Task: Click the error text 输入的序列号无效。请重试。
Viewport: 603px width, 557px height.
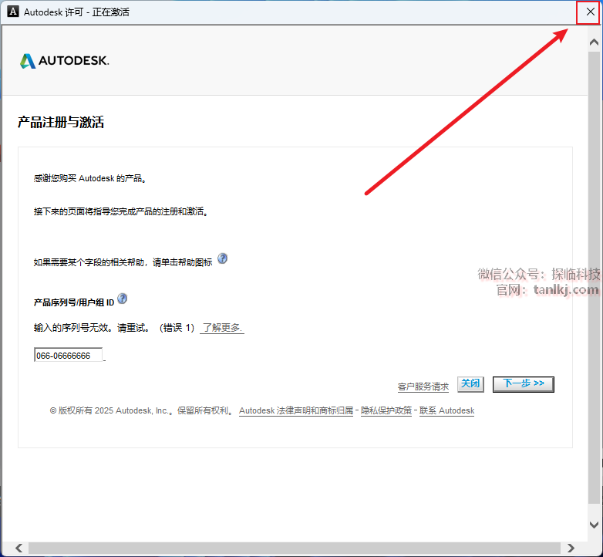Action: point(92,328)
